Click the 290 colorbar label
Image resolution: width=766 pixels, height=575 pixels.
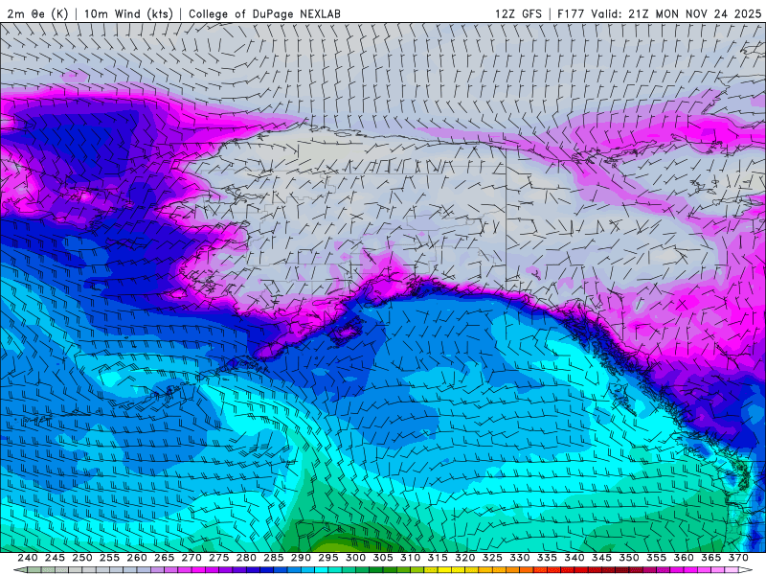pyautogui.click(x=301, y=558)
